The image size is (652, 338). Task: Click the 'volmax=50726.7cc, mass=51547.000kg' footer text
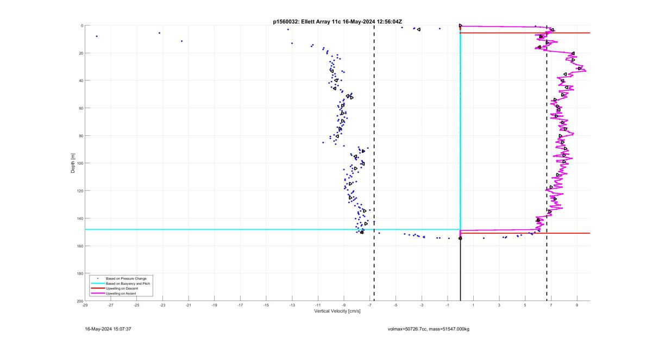pos(429,329)
